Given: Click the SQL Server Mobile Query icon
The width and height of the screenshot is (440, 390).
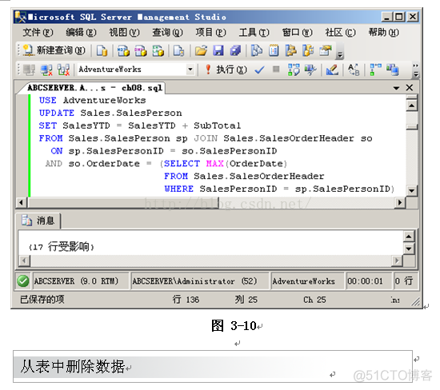Looking at the screenshot, I should pyautogui.click(x=178, y=50).
